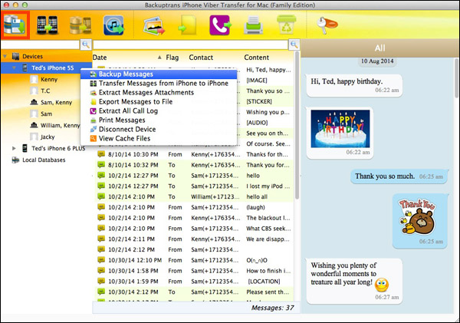
Task: Click the Export Messages to File toolbar icon
Action: pyautogui.click(x=187, y=25)
